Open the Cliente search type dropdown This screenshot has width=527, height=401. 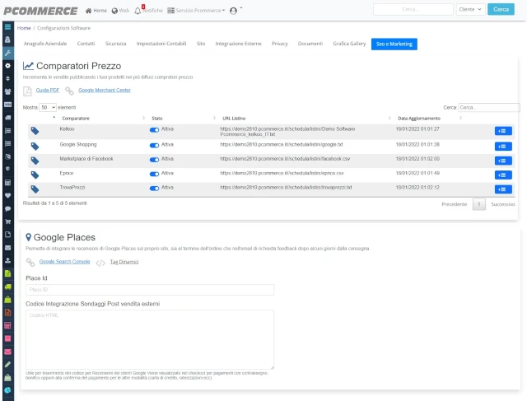(x=470, y=9)
